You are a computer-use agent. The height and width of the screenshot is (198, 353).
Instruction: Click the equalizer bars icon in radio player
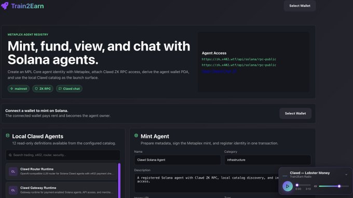pos(285,176)
